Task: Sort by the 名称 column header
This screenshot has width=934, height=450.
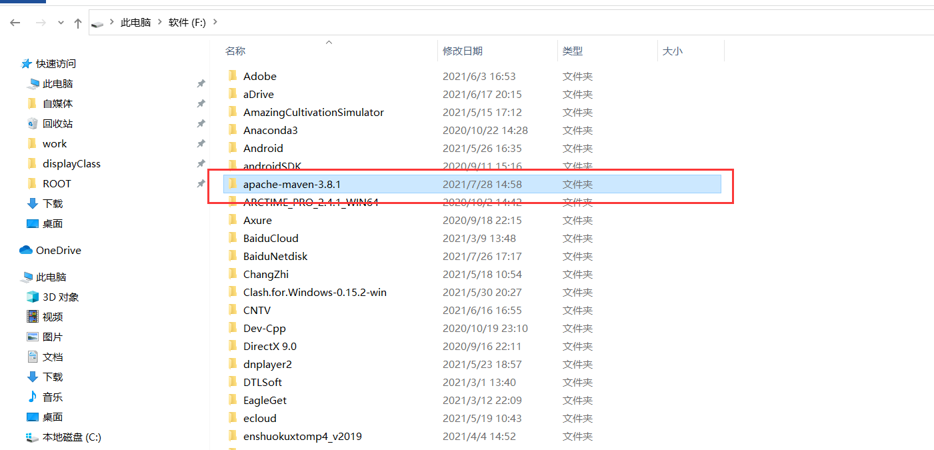Action: point(235,51)
